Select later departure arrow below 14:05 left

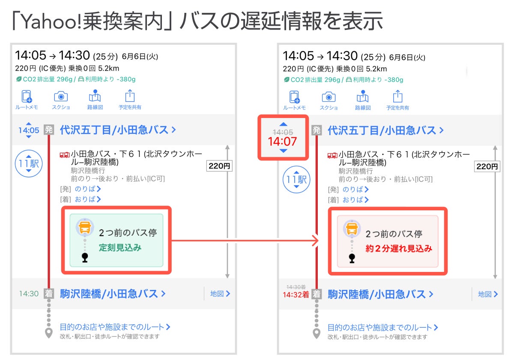coord(28,136)
